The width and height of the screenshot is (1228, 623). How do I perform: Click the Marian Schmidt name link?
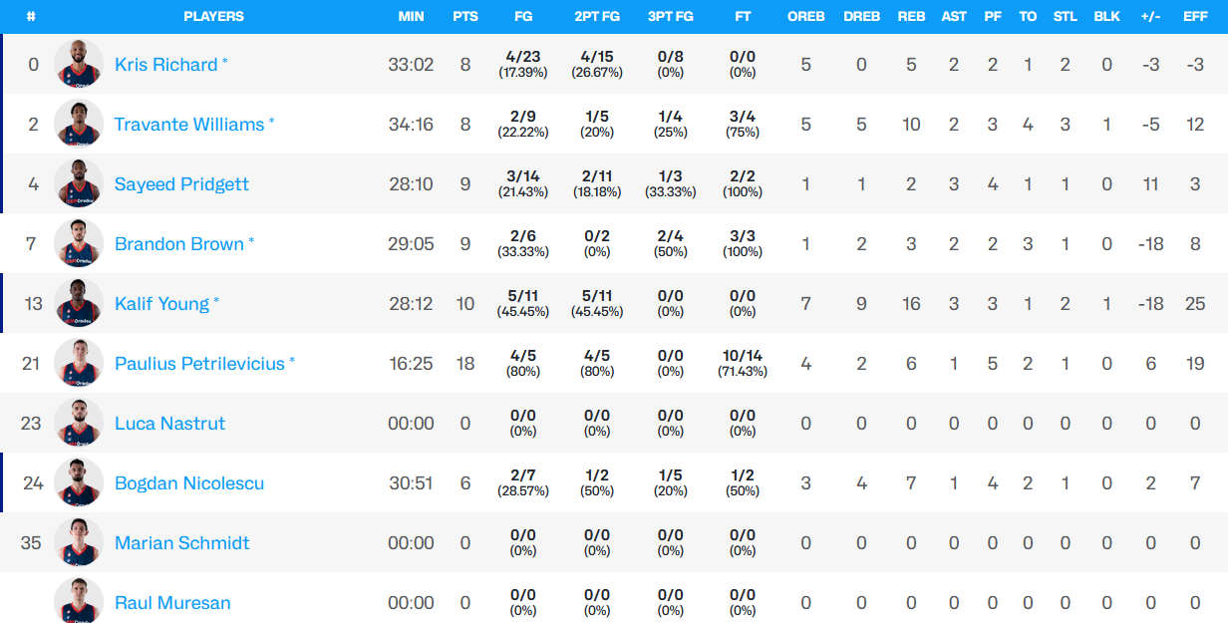[x=181, y=543]
